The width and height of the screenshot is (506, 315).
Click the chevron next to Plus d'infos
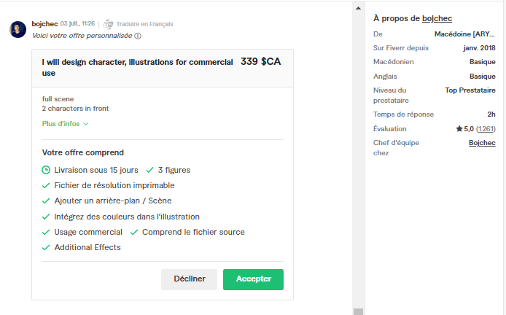click(86, 124)
